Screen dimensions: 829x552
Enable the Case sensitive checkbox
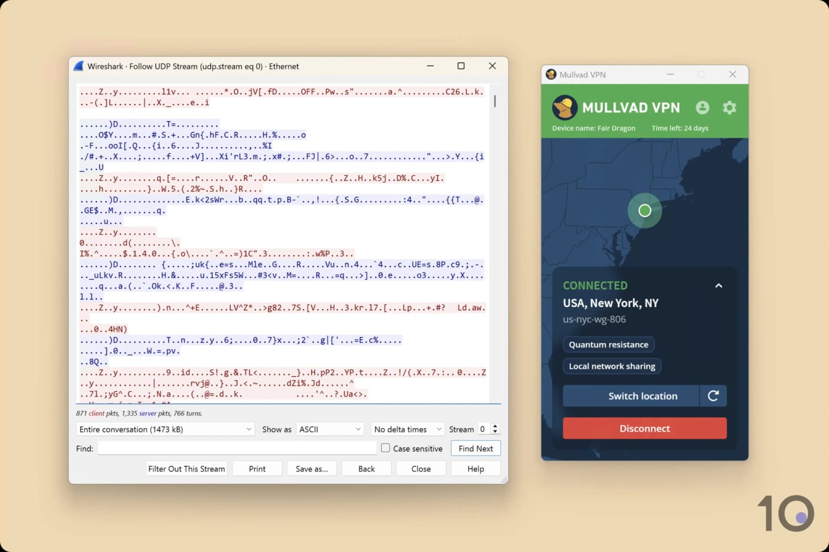click(x=385, y=447)
